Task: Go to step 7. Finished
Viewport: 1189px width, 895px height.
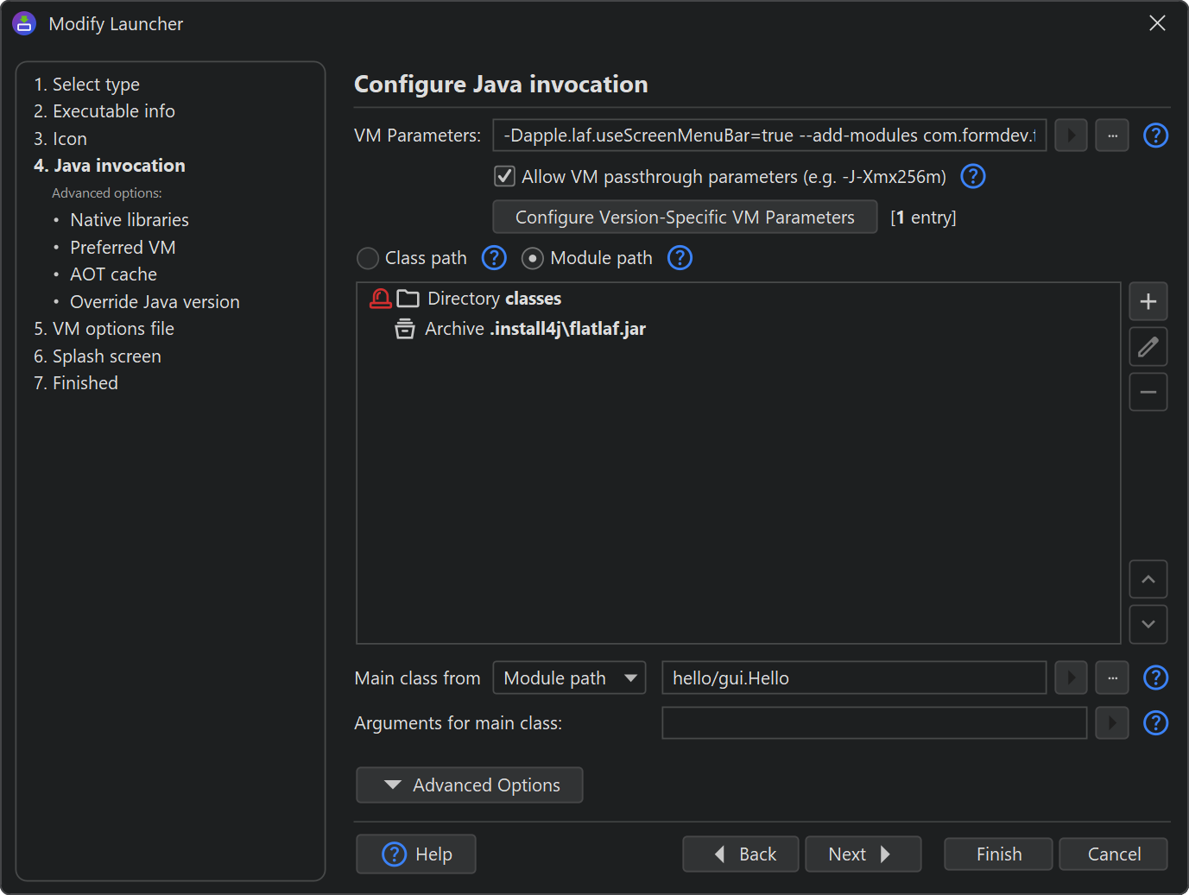Action: (x=76, y=383)
